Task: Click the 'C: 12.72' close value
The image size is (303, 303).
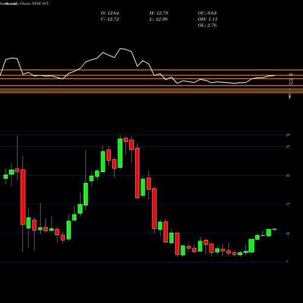Action: [110, 19]
